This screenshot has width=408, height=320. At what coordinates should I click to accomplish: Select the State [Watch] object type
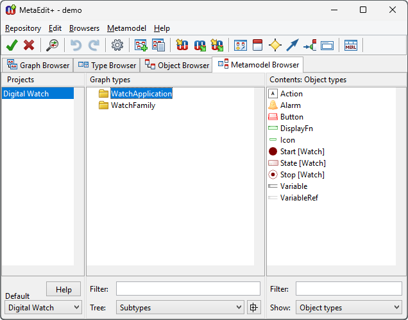(303, 163)
